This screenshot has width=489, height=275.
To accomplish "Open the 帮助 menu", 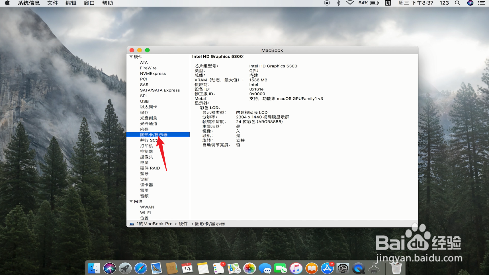I will [107, 3].
